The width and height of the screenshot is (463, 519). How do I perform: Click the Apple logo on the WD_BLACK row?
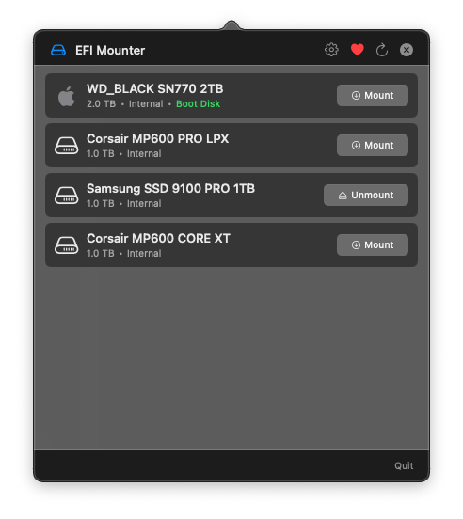click(x=67, y=96)
